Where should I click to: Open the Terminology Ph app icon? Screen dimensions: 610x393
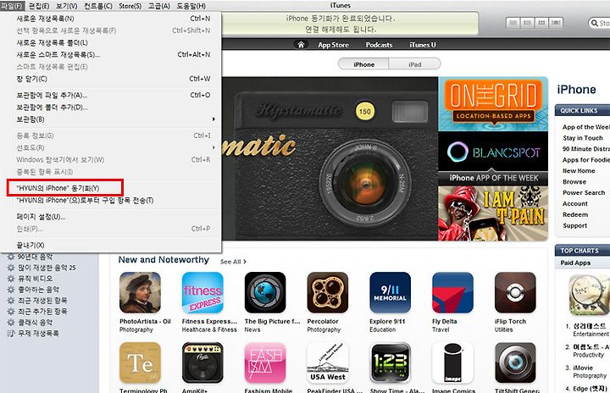coord(140,363)
